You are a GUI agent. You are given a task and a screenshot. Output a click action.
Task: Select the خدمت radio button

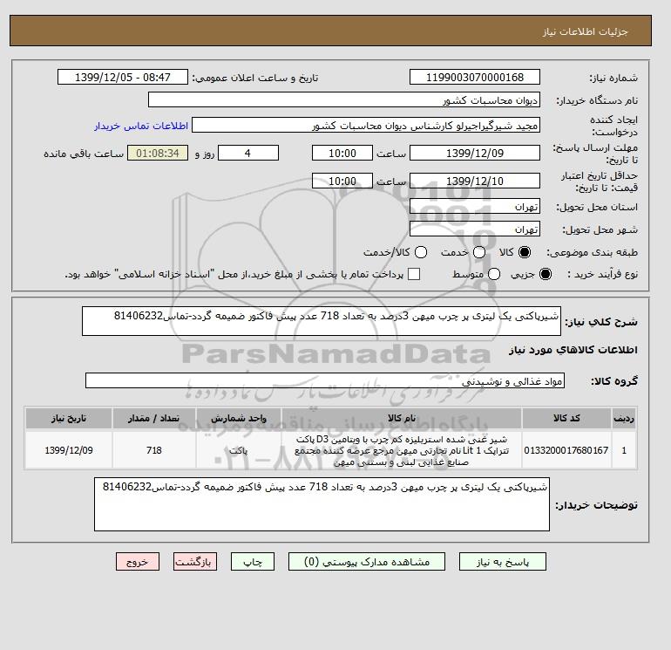[x=479, y=252]
